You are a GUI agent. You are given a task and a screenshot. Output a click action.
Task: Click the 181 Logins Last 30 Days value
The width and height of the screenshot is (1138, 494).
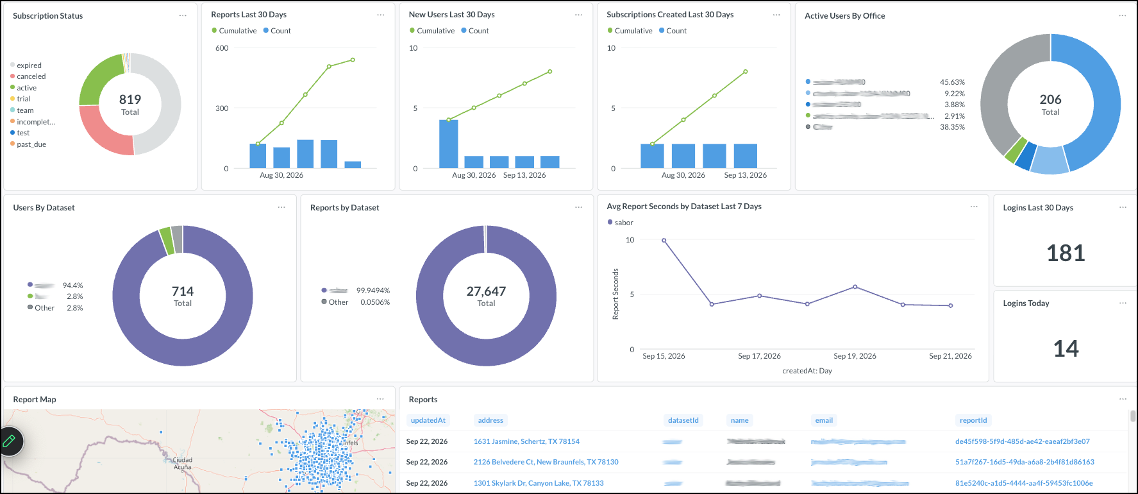click(1066, 253)
